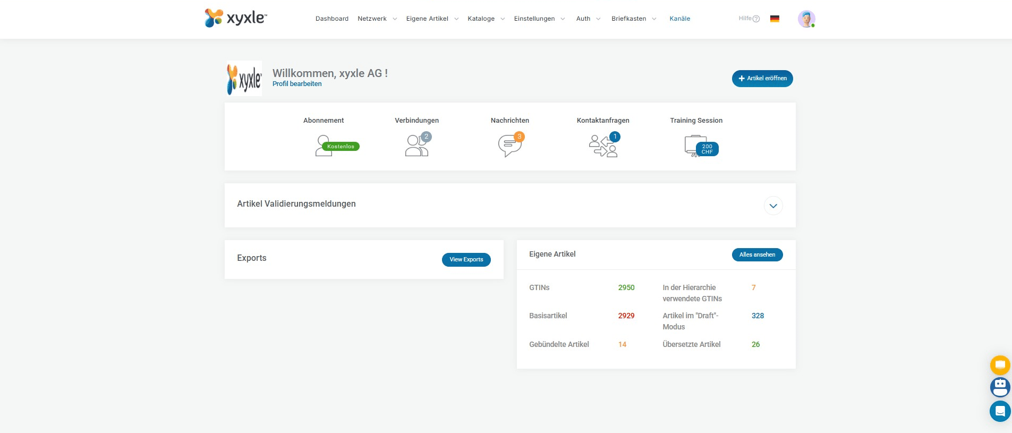1012x433 pixels.
Task: Expand the Eigene Artikel navigation dropdown
Action: pyautogui.click(x=432, y=19)
